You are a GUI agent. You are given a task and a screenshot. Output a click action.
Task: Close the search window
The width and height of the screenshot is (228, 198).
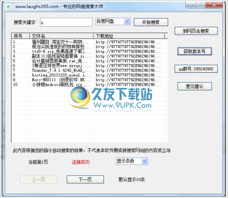pyautogui.click(x=214, y=5)
